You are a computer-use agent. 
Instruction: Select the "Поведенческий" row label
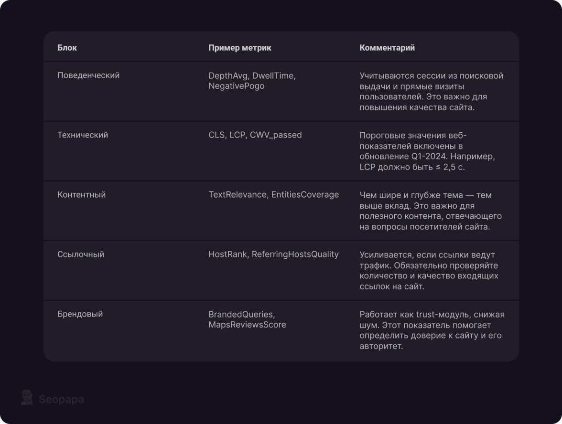click(x=88, y=75)
